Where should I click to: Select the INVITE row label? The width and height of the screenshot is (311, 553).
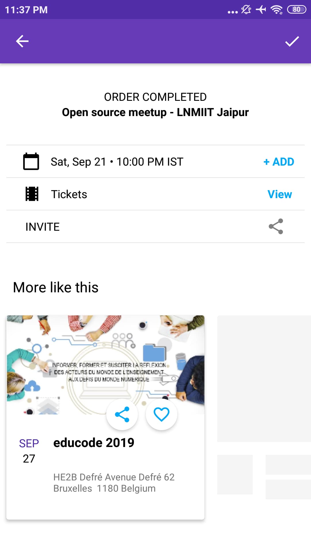(43, 227)
